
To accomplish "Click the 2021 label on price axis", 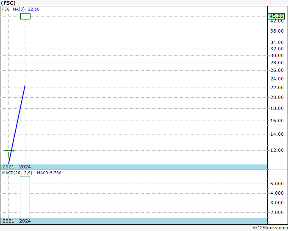I will pyautogui.click(x=8, y=167).
